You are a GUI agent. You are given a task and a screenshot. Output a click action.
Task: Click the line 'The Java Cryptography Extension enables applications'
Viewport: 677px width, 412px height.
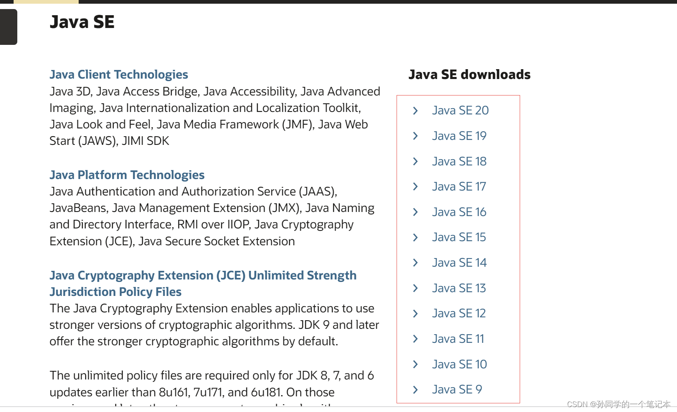212,308
